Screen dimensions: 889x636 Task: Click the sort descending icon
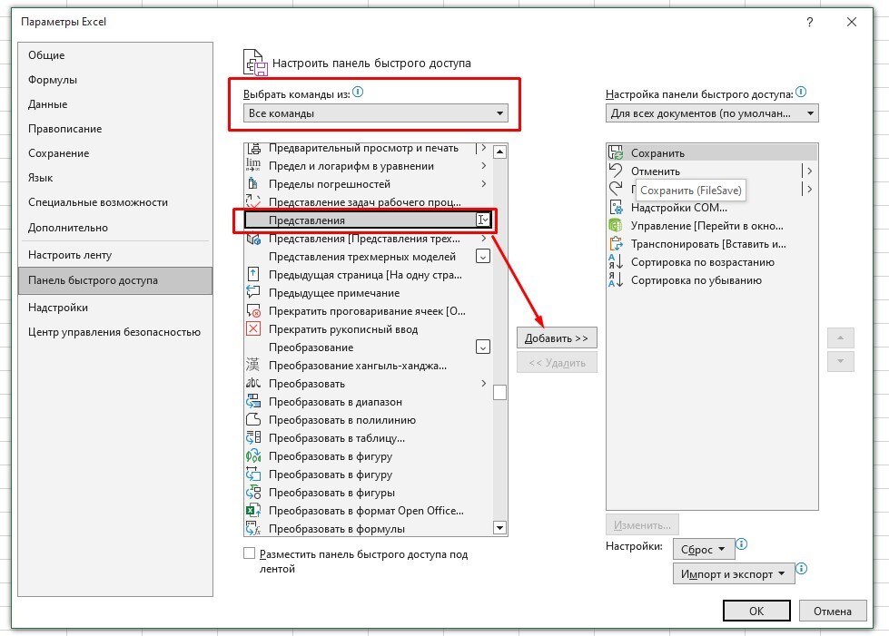tap(616, 279)
